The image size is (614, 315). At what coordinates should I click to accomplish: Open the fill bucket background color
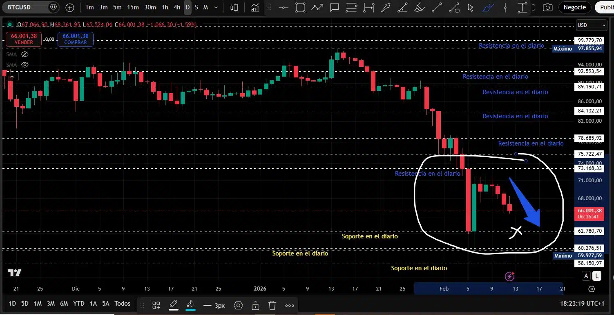[x=190, y=304]
